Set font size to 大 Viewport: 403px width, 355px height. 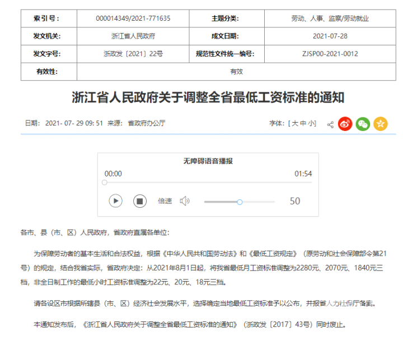point(295,123)
